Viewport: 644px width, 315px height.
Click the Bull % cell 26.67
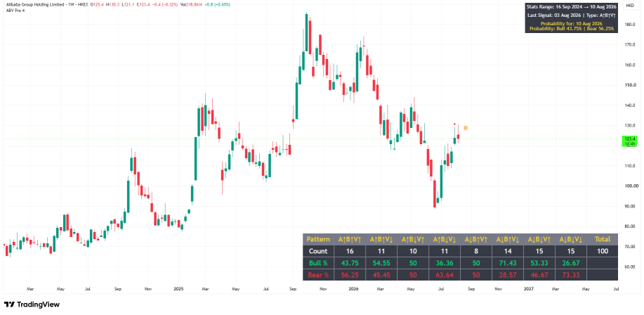click(x=570, y=263)
